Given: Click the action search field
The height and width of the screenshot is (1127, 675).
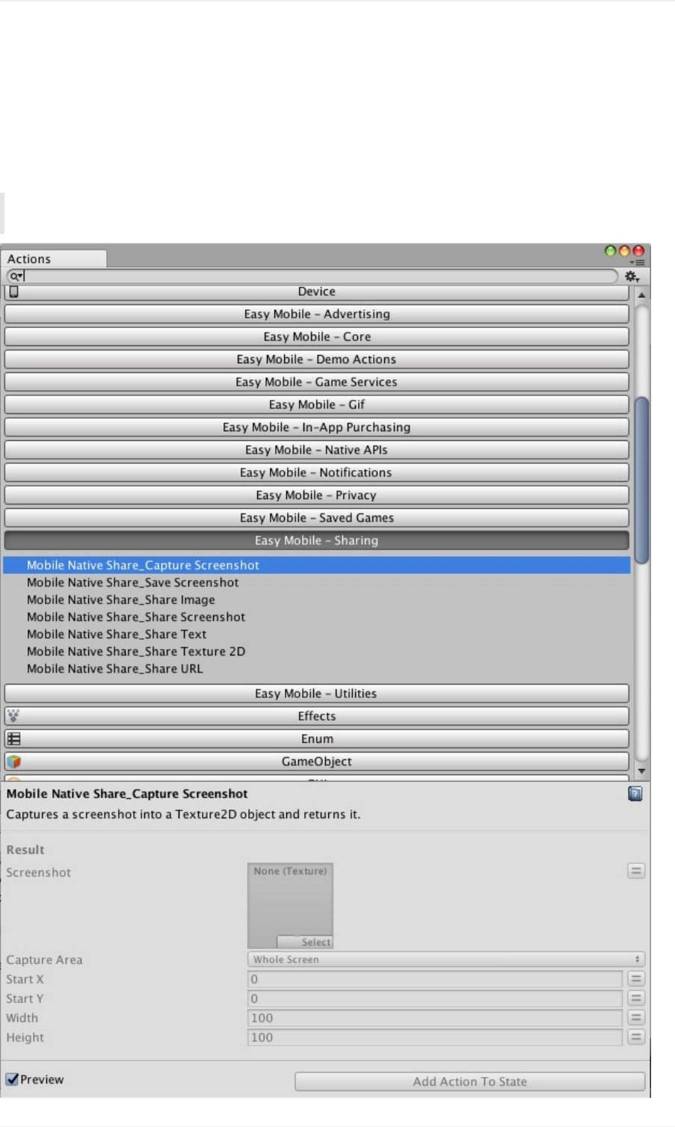Looking at the screenshot, I should coord(312,277).
